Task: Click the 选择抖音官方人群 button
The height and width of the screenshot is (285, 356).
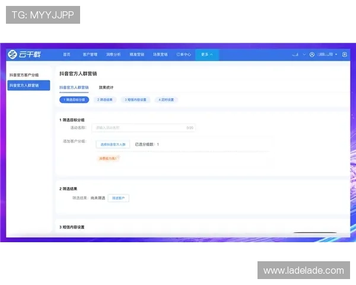Action: [x=113, y=144]
